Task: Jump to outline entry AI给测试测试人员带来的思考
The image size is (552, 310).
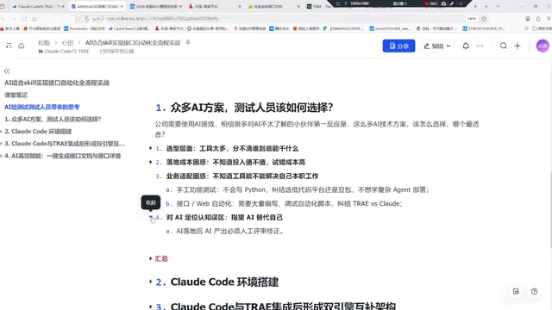Action: click(x=42, y=107)
